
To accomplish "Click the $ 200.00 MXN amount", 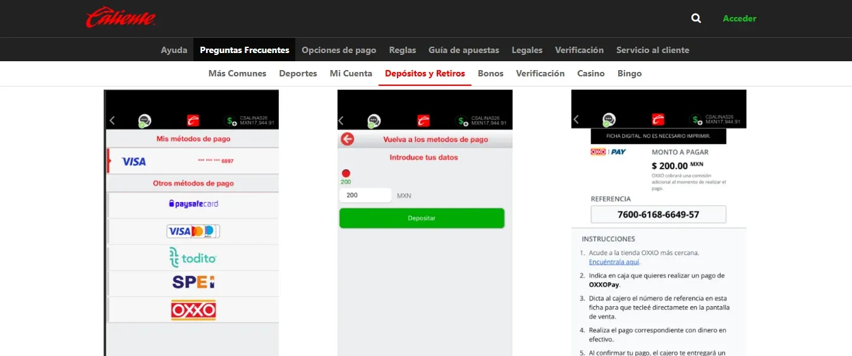I will 678,166.
